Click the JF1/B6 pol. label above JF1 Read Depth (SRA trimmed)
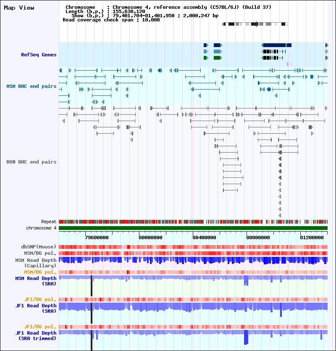The image size is (336, 351). 40,327
